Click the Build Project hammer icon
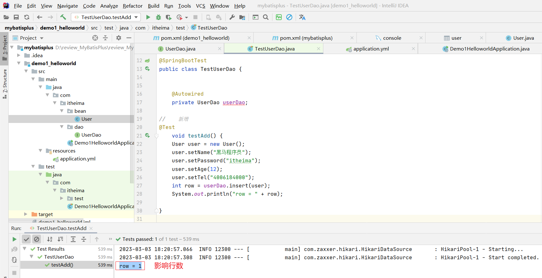The width and height of the screenshot is (542, 278). 63,17
